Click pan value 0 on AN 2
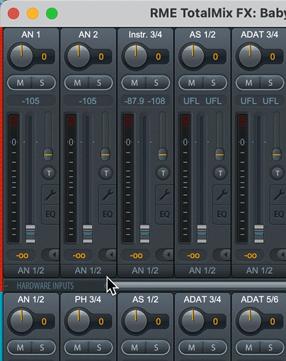The image size is (286, 361). [x=101, y=57]
